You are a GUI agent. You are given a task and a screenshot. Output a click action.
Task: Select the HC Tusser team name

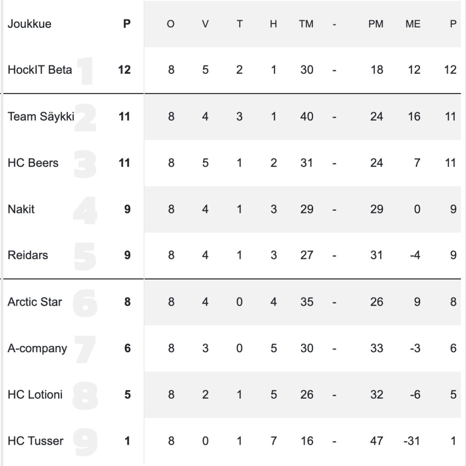pyautogui.click(x=35, y=441)
